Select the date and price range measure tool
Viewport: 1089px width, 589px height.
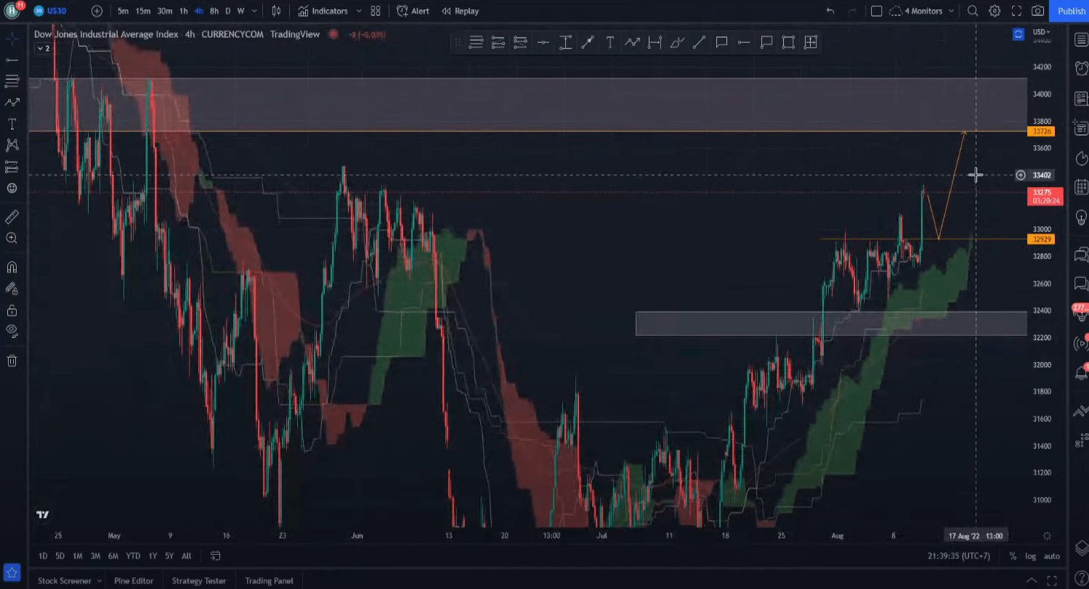(x=811, y=43)
